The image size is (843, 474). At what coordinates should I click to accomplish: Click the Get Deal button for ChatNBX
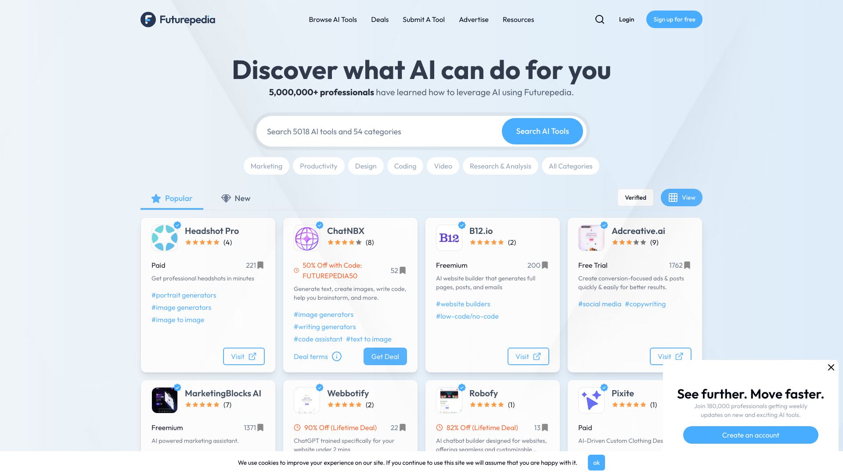coord(385,356)
